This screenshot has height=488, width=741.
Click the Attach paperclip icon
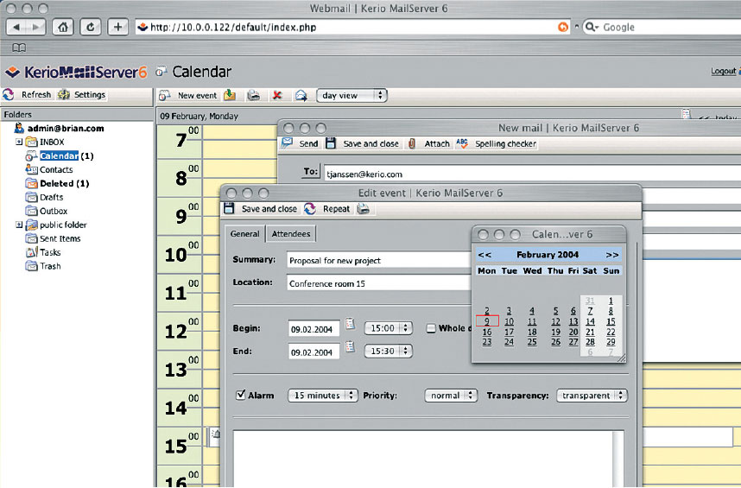point(412,143)
